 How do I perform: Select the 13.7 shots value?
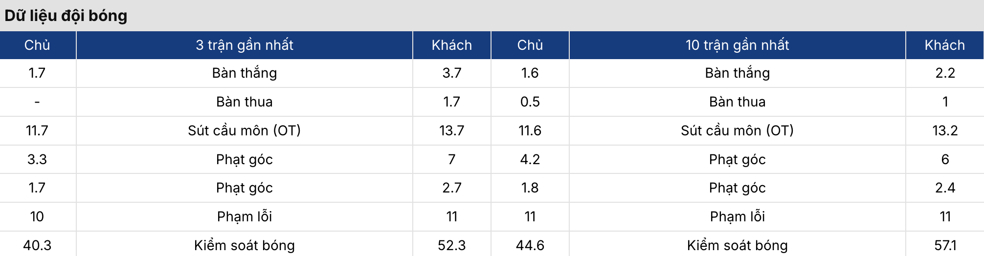[x=451, y=130]
